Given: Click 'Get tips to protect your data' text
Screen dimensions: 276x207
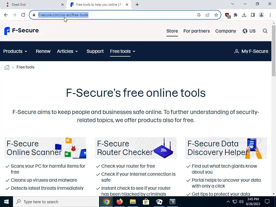Looking at the screenshot, I should click(x=221, y=194).
